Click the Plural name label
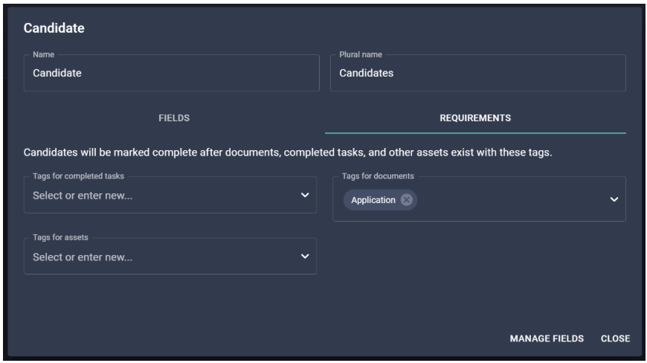This screenshot has width=647, height=363. click(361, 54)
